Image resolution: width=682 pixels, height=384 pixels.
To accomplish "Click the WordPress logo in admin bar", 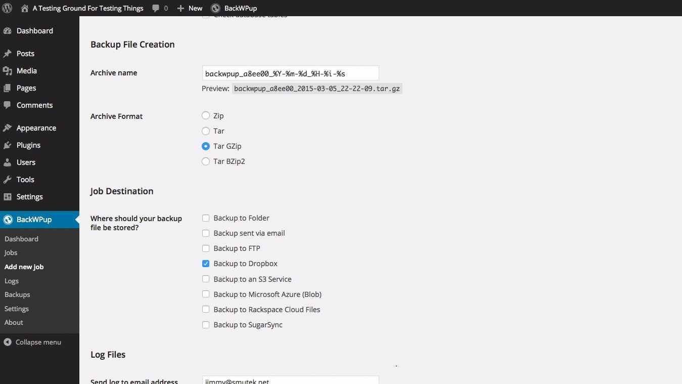I will point(7,8).
